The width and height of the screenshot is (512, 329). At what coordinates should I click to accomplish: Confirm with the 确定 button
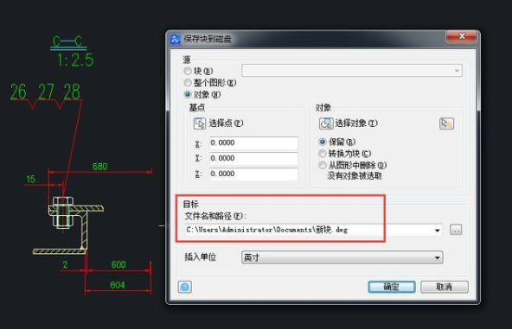pyautogui.click(x=392, y=287)
